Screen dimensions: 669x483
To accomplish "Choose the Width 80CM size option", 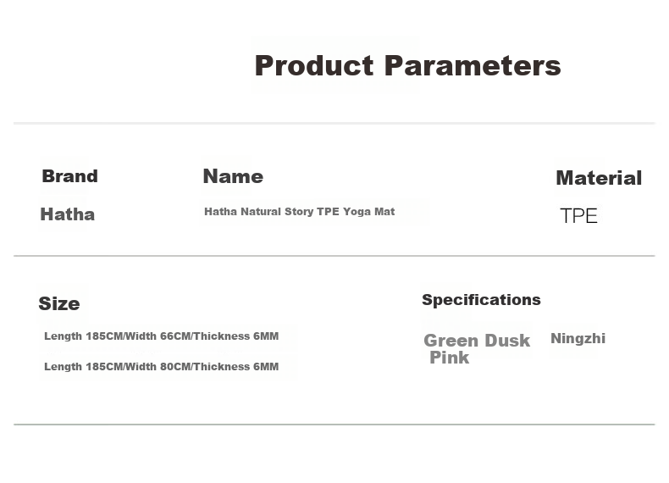I will tap(161, 366).
